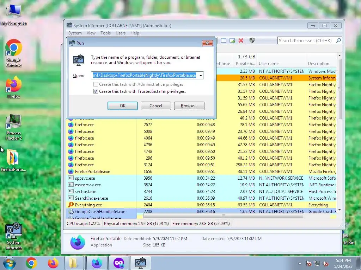Sort by the Private b... column header
The height and width of the screenshot is (270, 361).
pyautogui.click(x=245, y=64)
